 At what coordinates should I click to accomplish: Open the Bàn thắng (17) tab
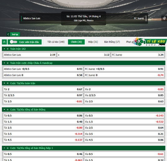coord(112,42)
